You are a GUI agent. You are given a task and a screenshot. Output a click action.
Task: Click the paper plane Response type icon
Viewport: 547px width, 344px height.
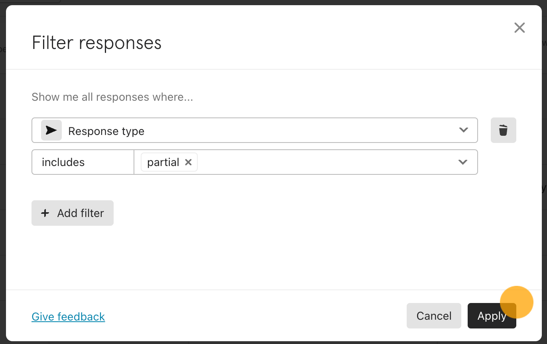tap(51, 130)
